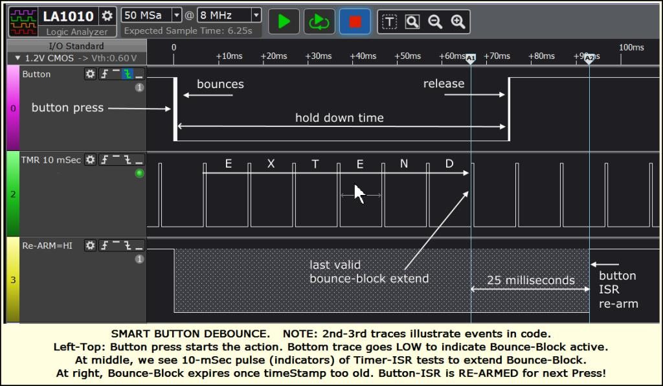The height and width of the screenshot is (386, 663).
Task: Open settings gear on Re-ARM=HI channel
Action: tap(91, 247)
